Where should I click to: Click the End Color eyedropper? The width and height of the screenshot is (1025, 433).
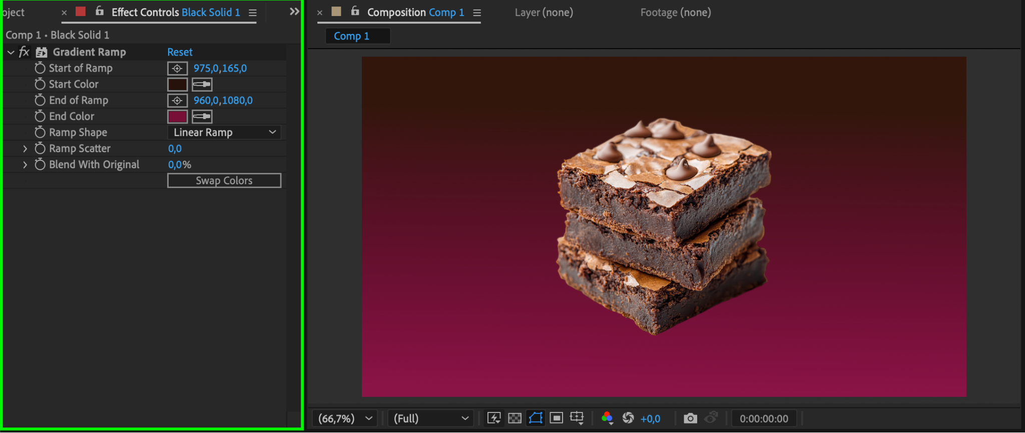202,117
